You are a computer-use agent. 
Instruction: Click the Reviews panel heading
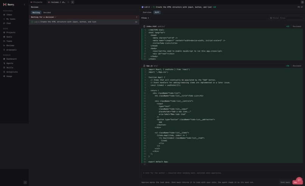click(x=34, y=7)
